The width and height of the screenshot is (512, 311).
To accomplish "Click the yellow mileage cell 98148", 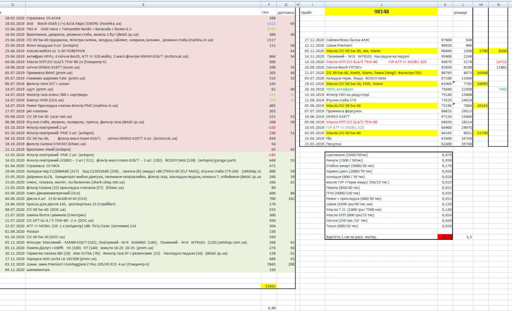I will [x=381, y=12].
